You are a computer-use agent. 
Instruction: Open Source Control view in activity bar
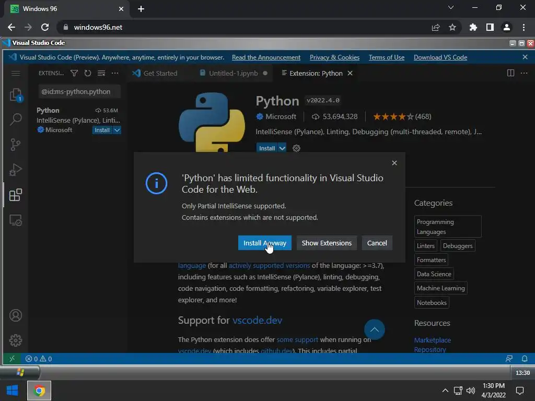[15, 145]
